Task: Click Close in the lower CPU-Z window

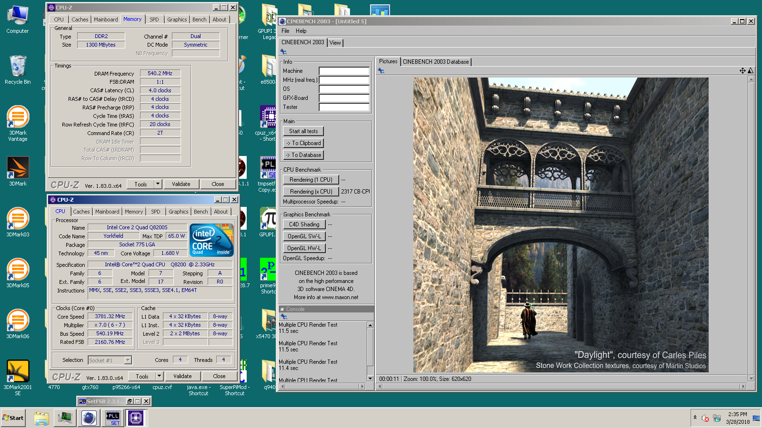Action: coord(220,376)
